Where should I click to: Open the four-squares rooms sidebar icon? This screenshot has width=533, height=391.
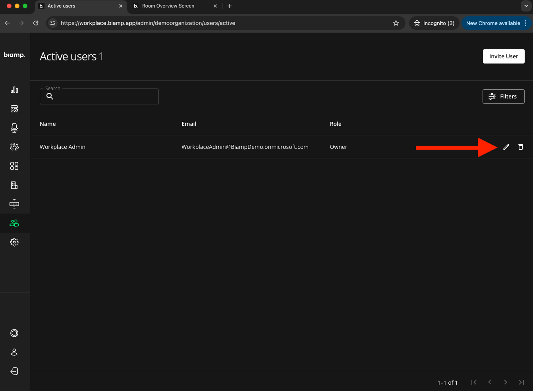tap(14, 166)
